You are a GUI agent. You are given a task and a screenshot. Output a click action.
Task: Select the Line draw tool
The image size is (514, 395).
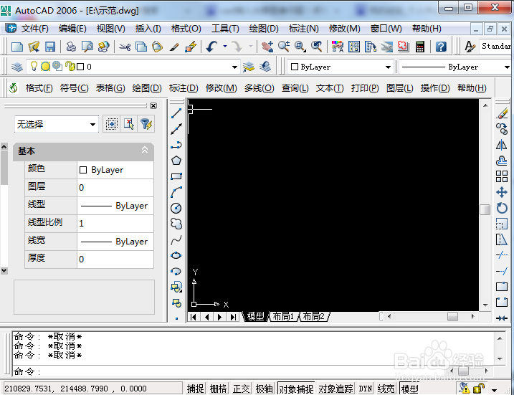tap(176, 113)
